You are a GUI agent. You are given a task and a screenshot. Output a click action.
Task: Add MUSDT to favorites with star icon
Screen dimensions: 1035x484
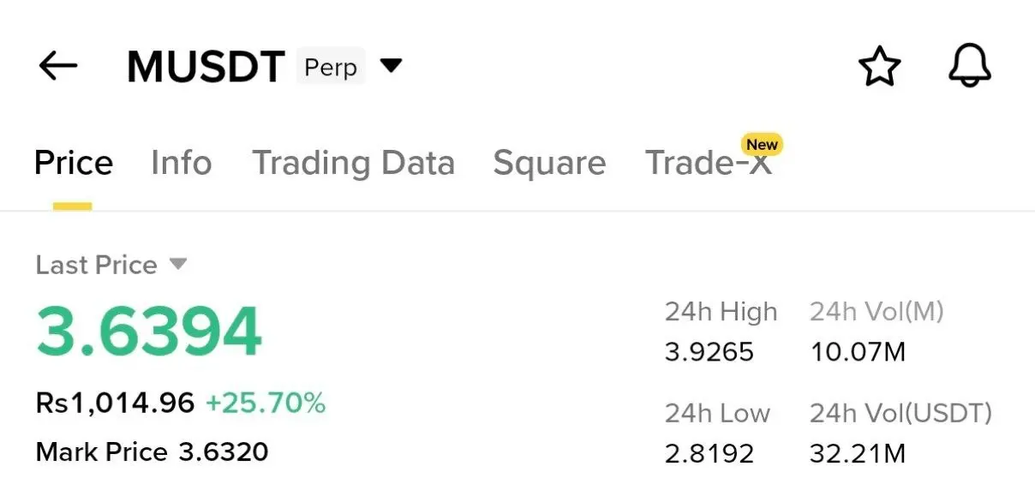click(x=879, y=67)
